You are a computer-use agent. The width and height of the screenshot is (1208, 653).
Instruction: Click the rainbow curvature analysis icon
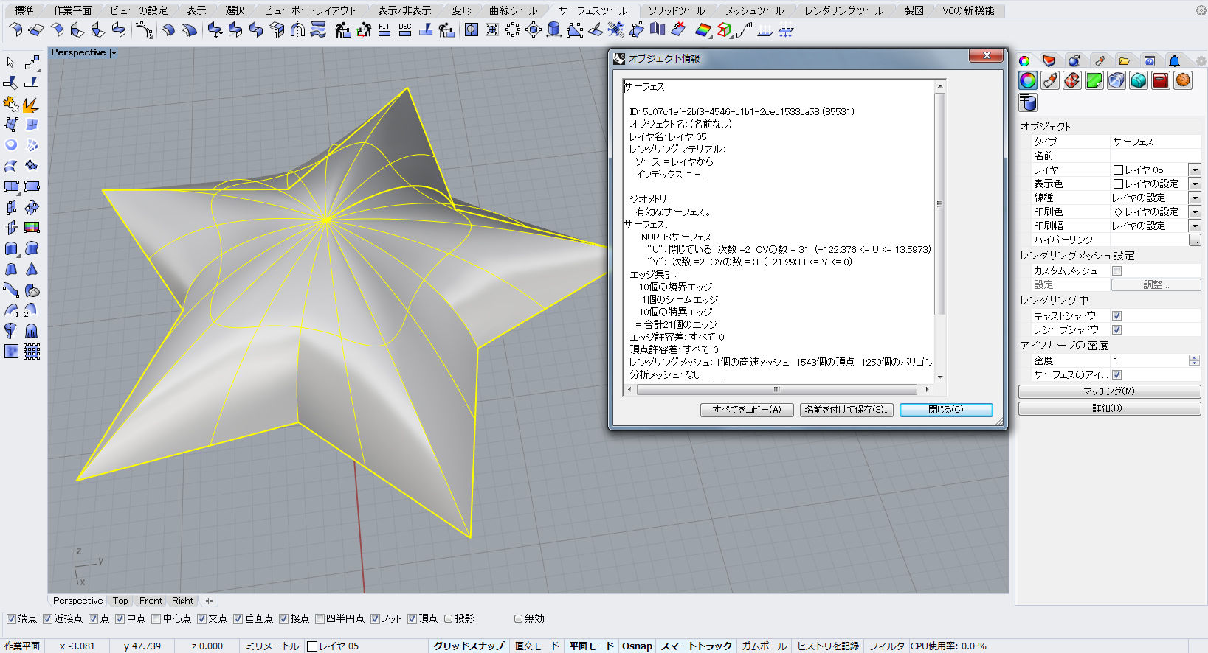click(x=703, y=29)
